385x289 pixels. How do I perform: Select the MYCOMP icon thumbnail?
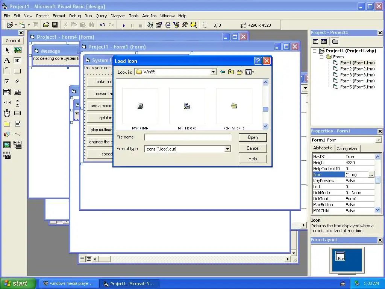140,106
